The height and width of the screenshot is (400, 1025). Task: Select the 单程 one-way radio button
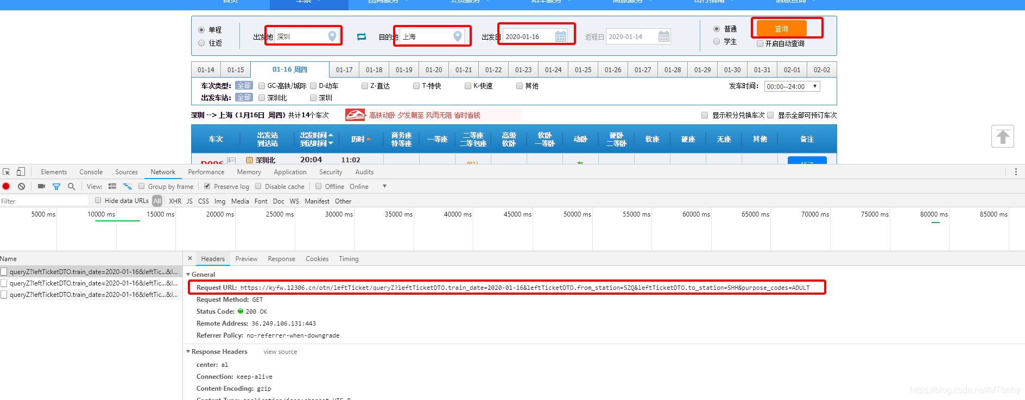pos(201,30)
